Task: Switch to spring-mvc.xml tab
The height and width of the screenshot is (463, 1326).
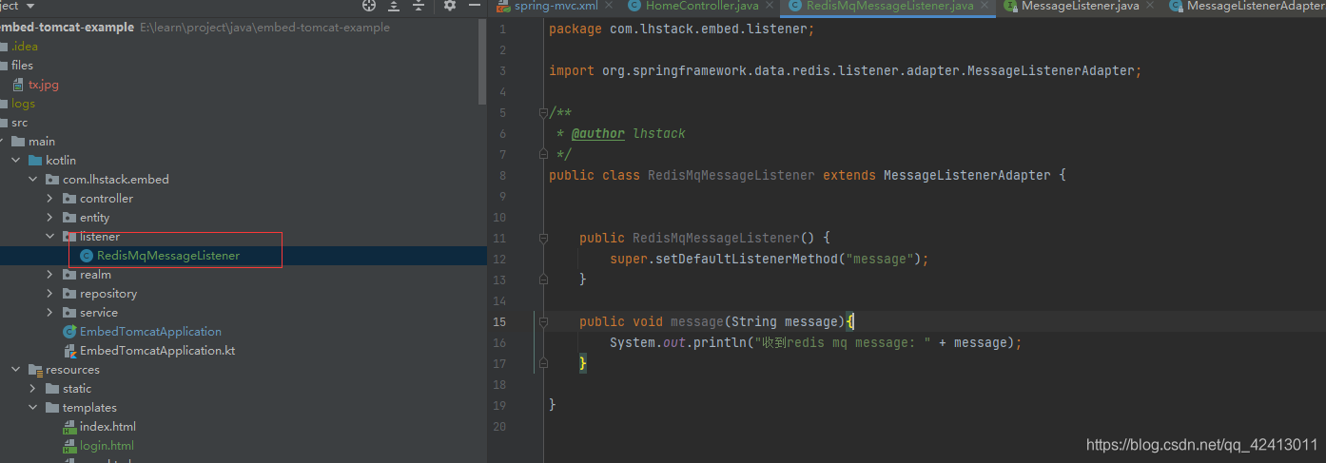Action: click(x=556, y=6)
